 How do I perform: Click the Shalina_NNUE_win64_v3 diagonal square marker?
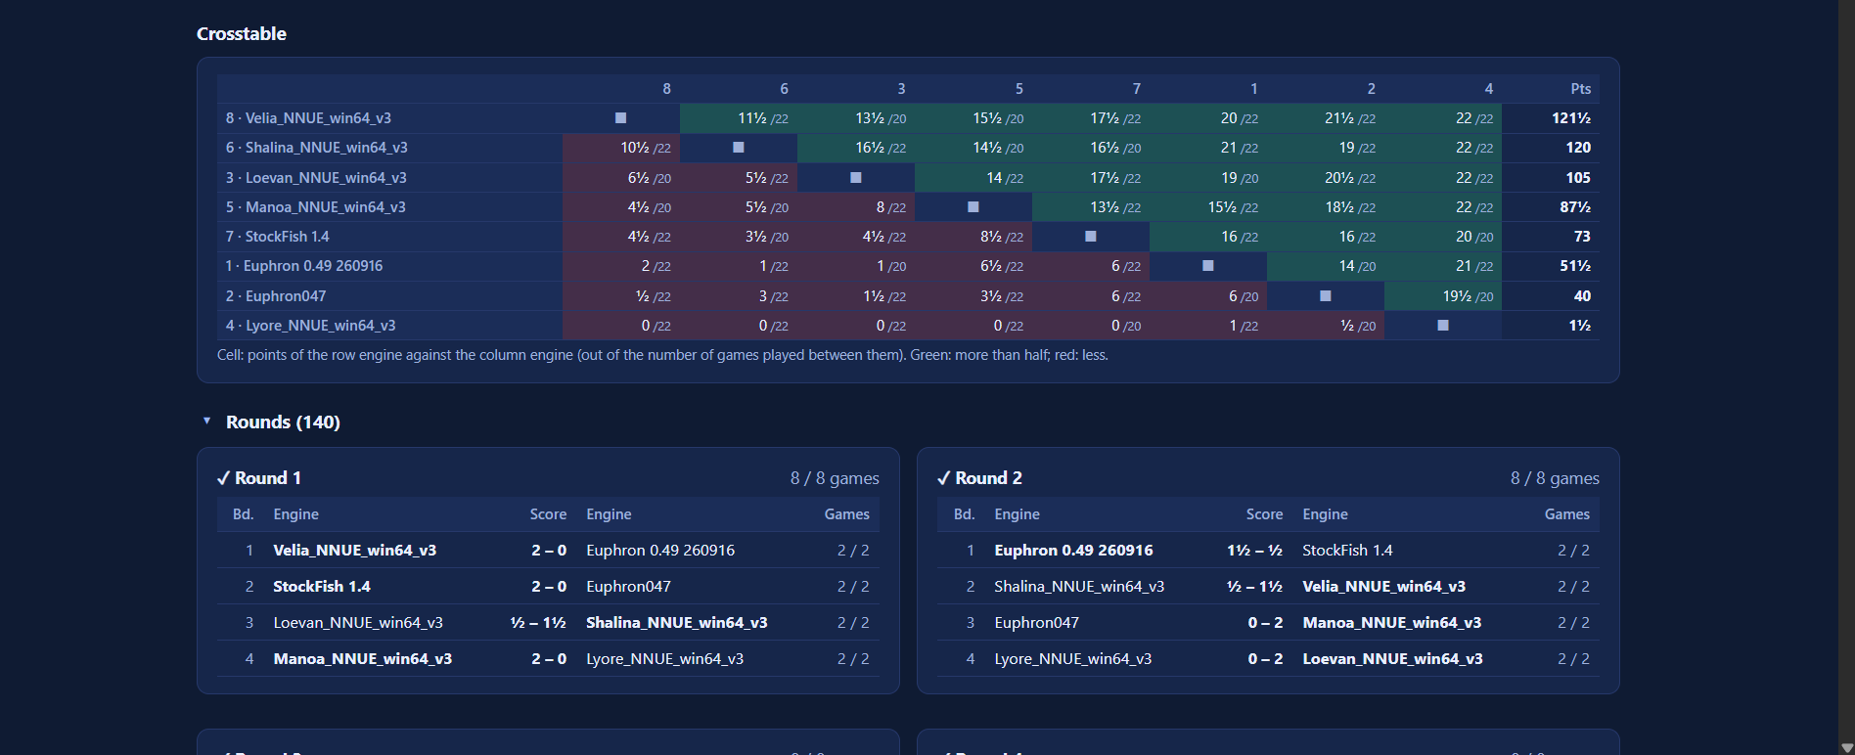coord(739,148)
